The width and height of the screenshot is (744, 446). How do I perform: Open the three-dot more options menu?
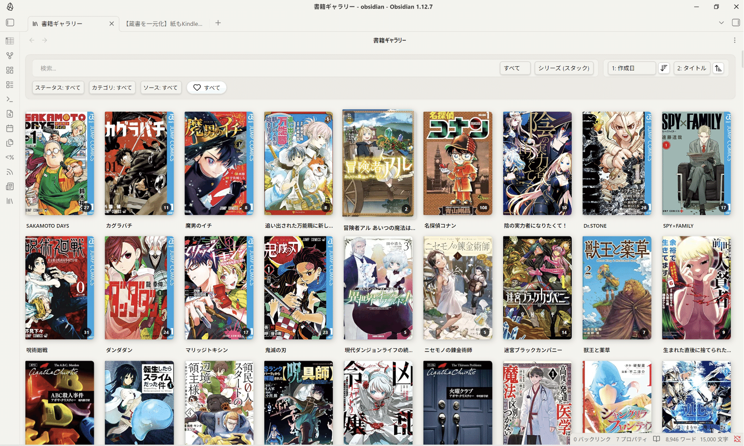[734, 40]
